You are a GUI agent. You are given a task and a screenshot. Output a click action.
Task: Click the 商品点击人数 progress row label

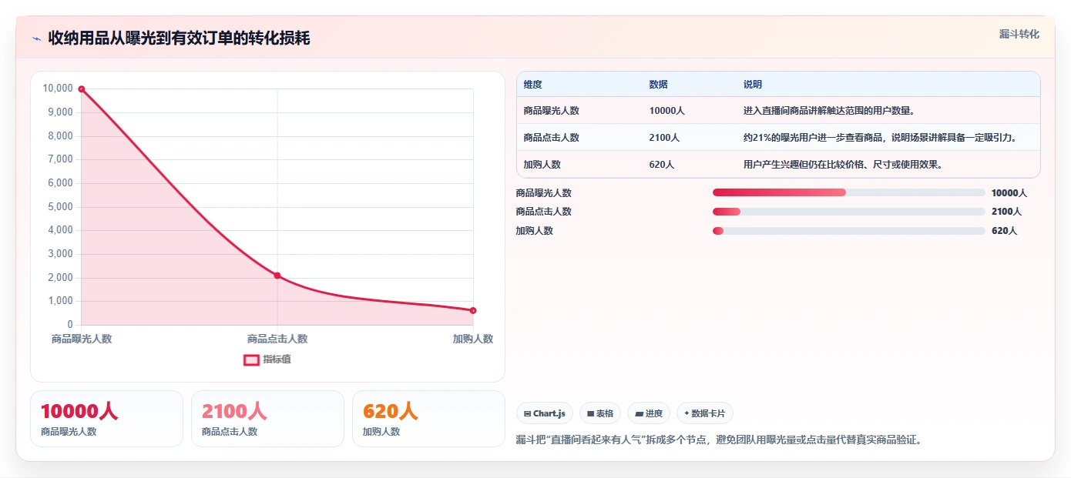tap(544, 212)
